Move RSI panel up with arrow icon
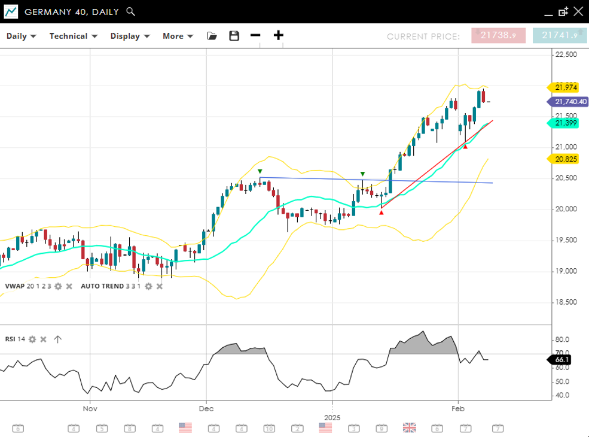The height and width of the screenshot is (437, 589). 57,339
